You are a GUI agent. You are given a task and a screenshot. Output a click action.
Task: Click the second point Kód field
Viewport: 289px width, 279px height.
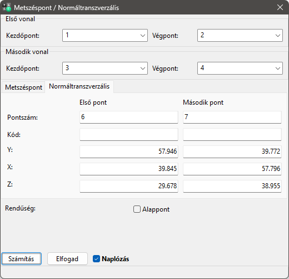pyautogui.click(x=232, y=134)
